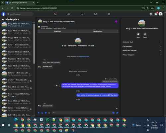Open the Watch video icon

pyautogui.click(x=82, y=14)
